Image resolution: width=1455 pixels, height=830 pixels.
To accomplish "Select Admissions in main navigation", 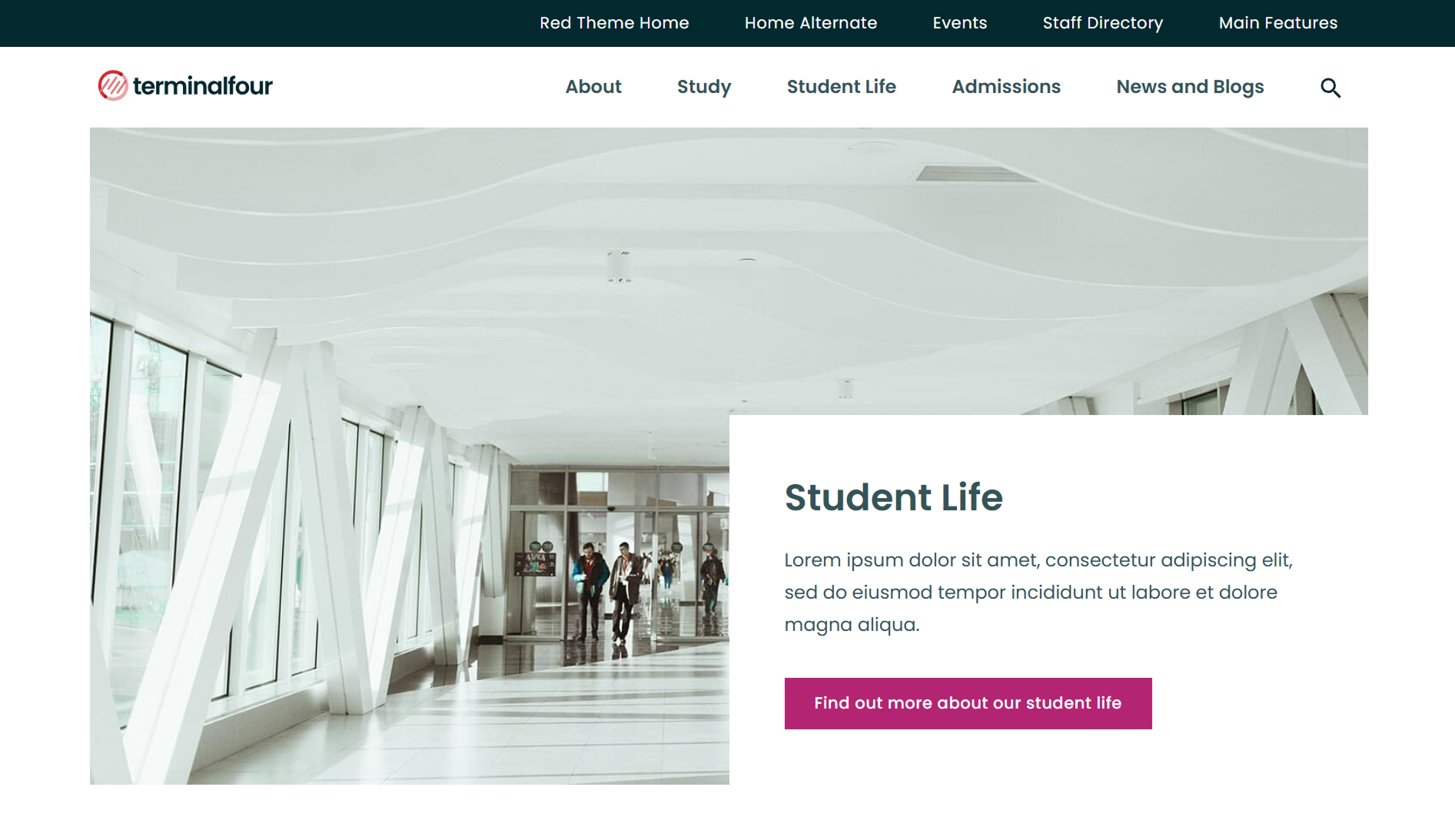I will 1006,87.
